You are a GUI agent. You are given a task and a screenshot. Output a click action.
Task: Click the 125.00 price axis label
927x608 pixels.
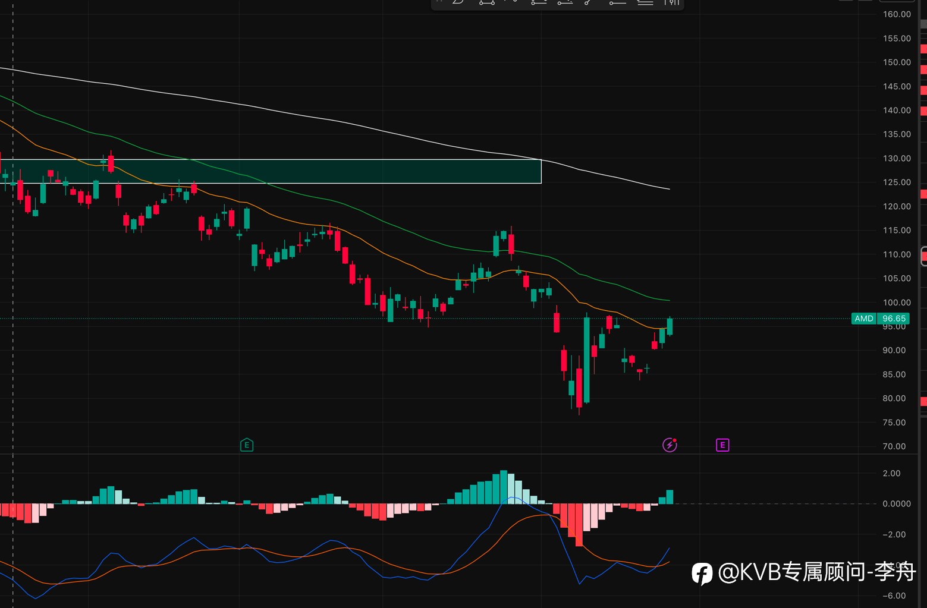tap(897, 182)
